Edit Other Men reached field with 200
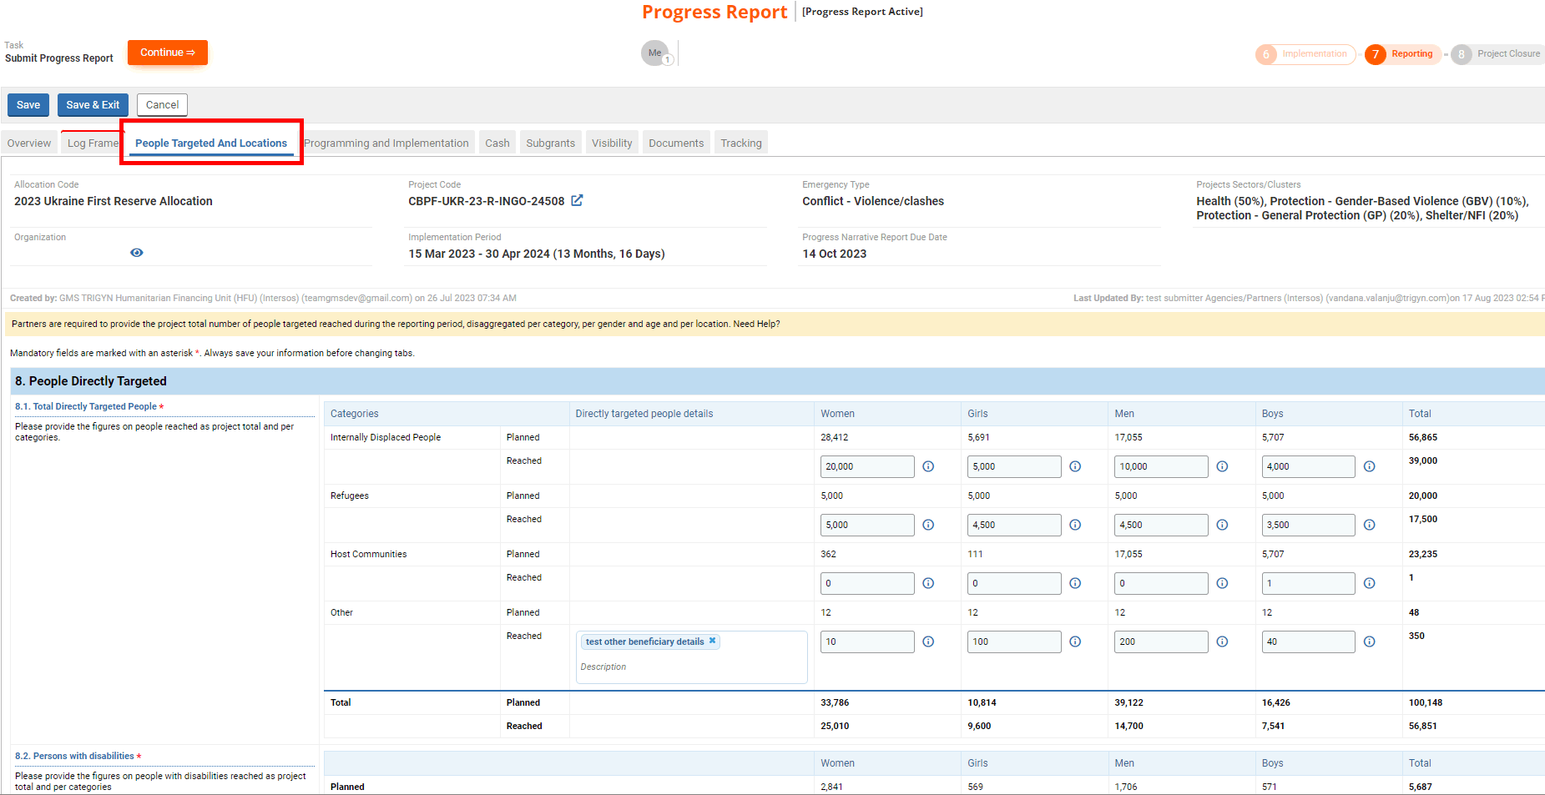The height and width of the screenshot is (795, 1545). (1161, 642)
